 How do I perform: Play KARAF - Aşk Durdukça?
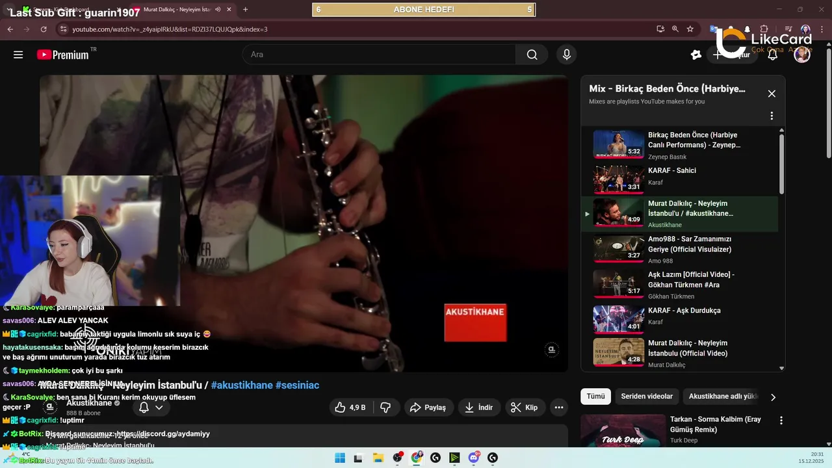(679, 320)
